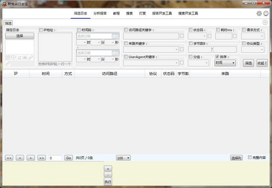Click the 选择 button to specify log
This screenshot has width=272, height=188.
[19, 36]
